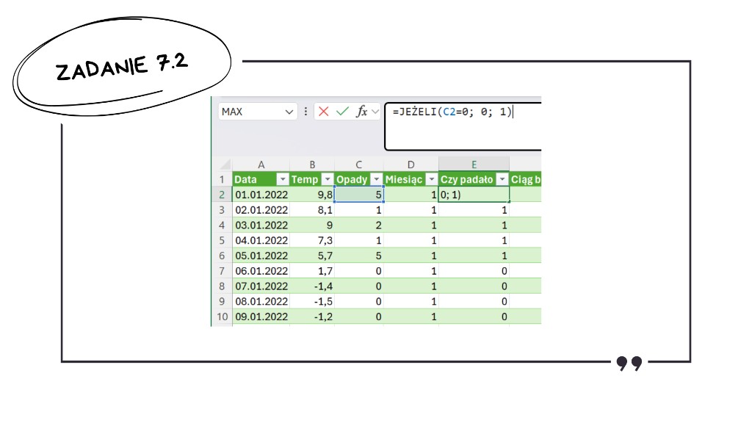Image resolution: width=752 pixels, height=423 pixels.
Task: Select column C header
Action: click(x=358, y=164)
